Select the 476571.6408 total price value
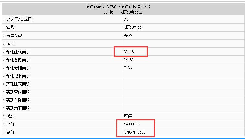 (135, 133)
